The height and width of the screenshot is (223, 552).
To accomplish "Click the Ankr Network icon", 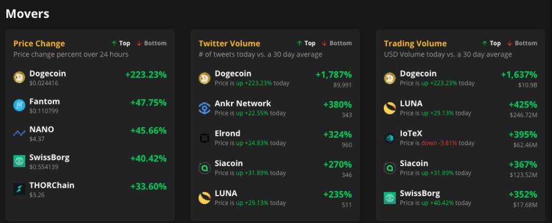I will click(205, 108).
